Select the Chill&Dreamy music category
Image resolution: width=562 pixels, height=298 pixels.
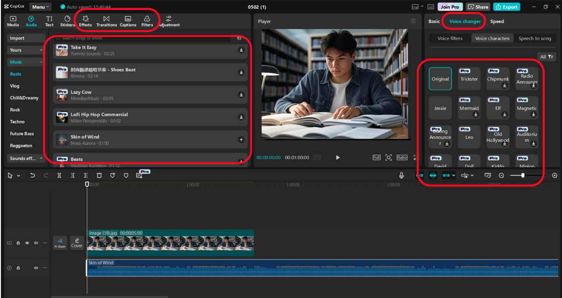(x=24, y=98)
